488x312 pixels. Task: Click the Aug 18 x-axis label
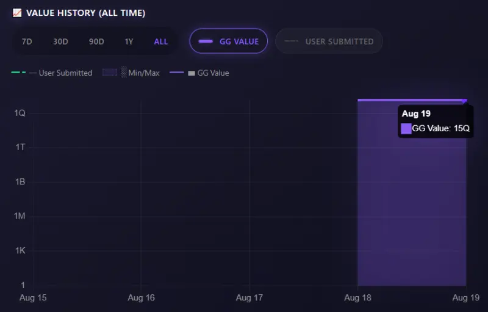(x=357, y=298)
